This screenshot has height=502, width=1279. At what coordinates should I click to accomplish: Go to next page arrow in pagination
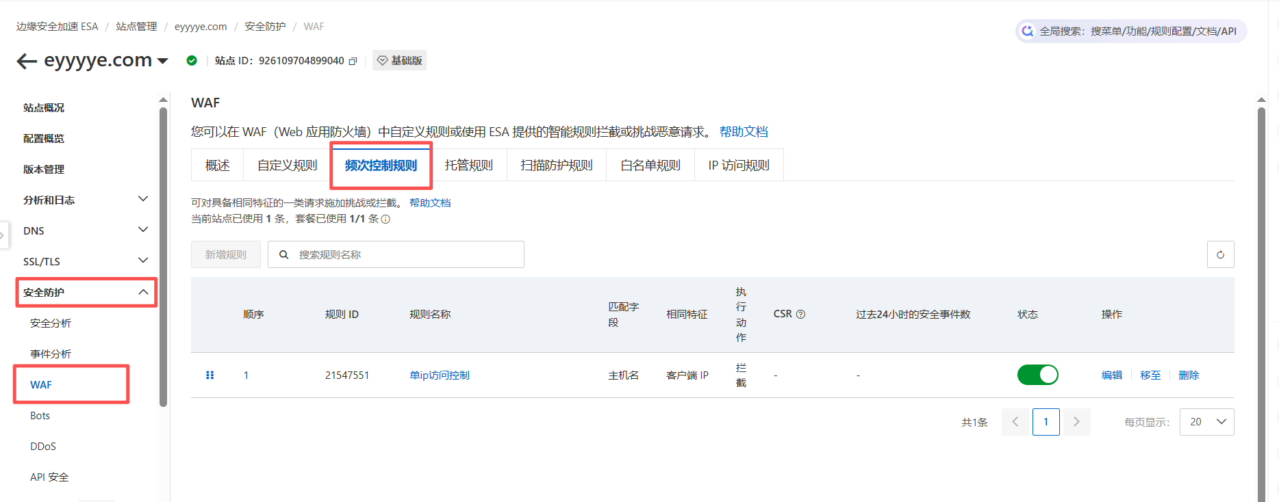(1076, 422)
